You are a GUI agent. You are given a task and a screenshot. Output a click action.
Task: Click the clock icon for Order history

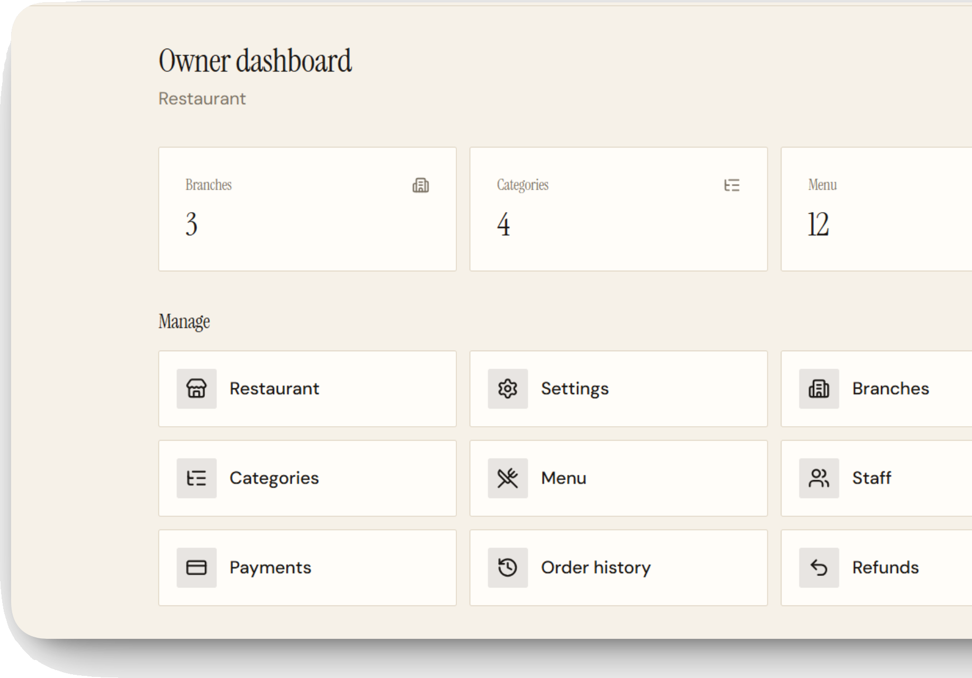pos(508,567)
